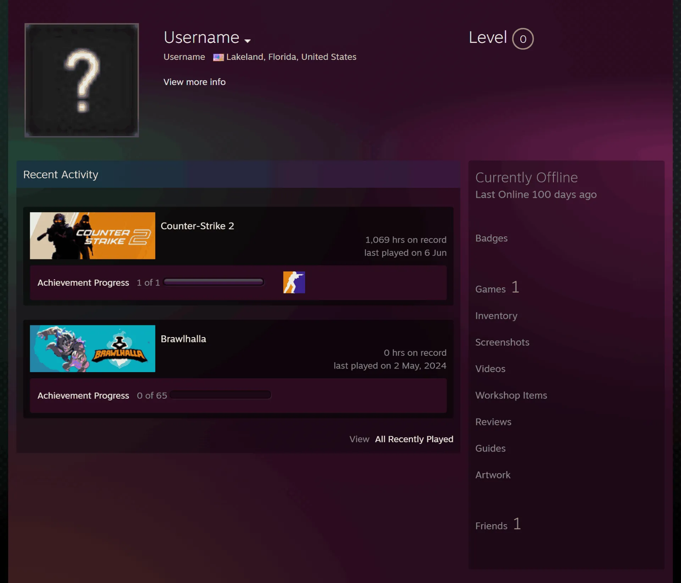Click the Level 0 badge circle
The height and width of the screenshot is (583, 681).
[523, 39]
